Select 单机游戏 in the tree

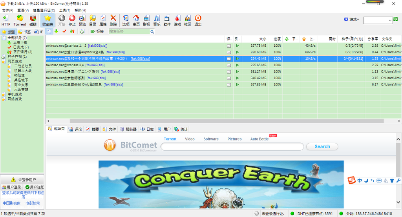[x=15, y=94]
